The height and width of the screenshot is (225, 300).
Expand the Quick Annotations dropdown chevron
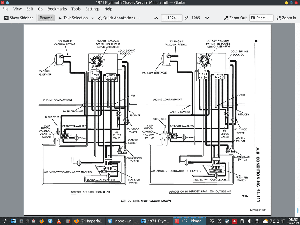139,18
